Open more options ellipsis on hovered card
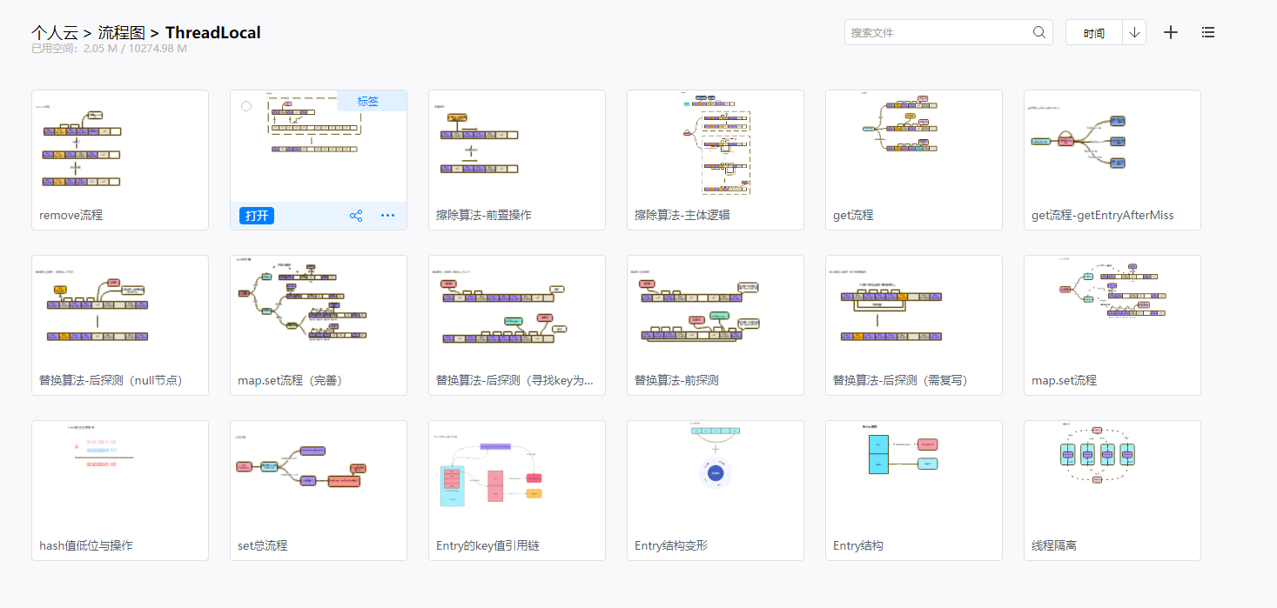The image size is (1277, 608). coord(387,216)
